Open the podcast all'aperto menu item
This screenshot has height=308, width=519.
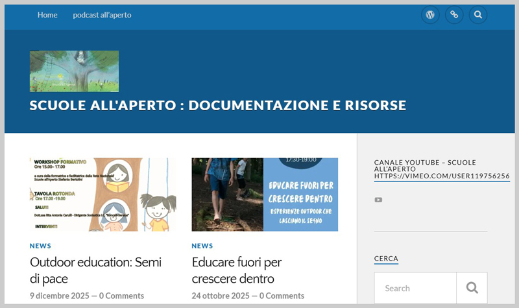tap(102, 15)
